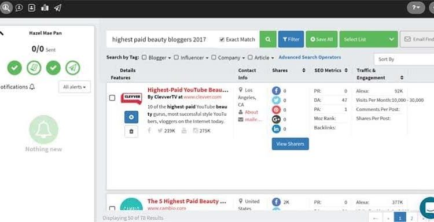Check the Company tag checkbox
The height and width of the screenshot is (222, 434).
pos(214,57)
